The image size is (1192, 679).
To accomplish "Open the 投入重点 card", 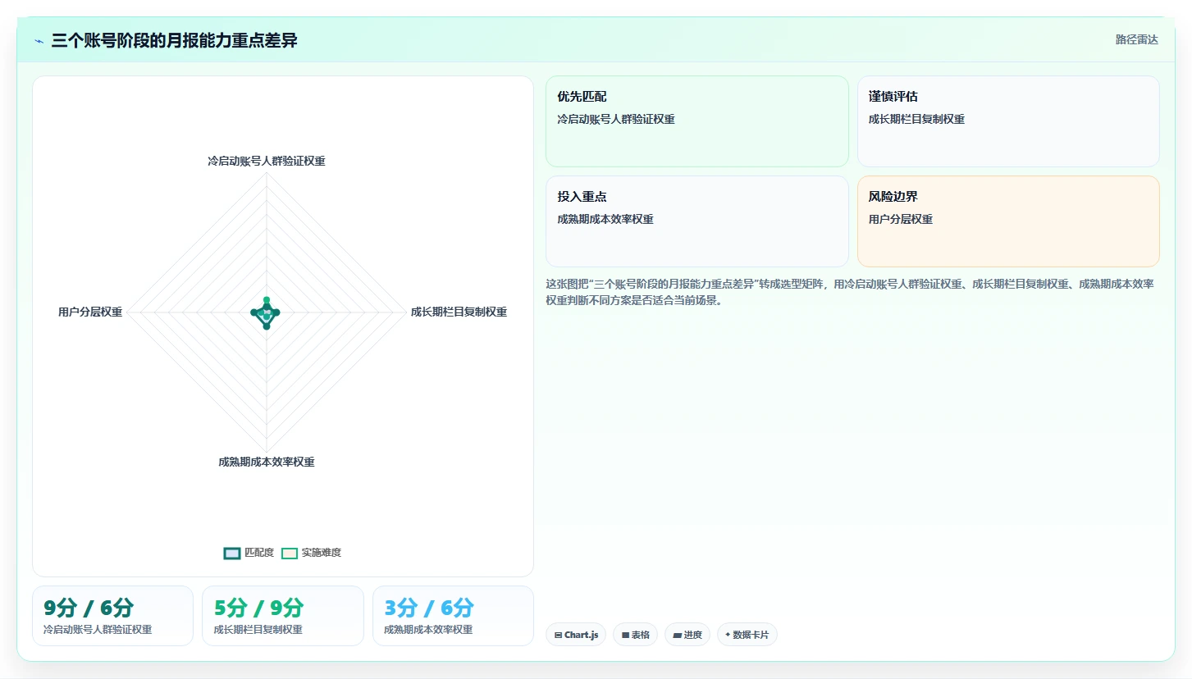I will point(696,221).
